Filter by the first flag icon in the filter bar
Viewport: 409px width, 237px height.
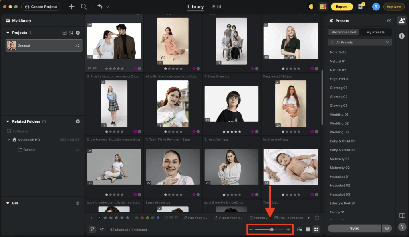(x=166, y=218)
